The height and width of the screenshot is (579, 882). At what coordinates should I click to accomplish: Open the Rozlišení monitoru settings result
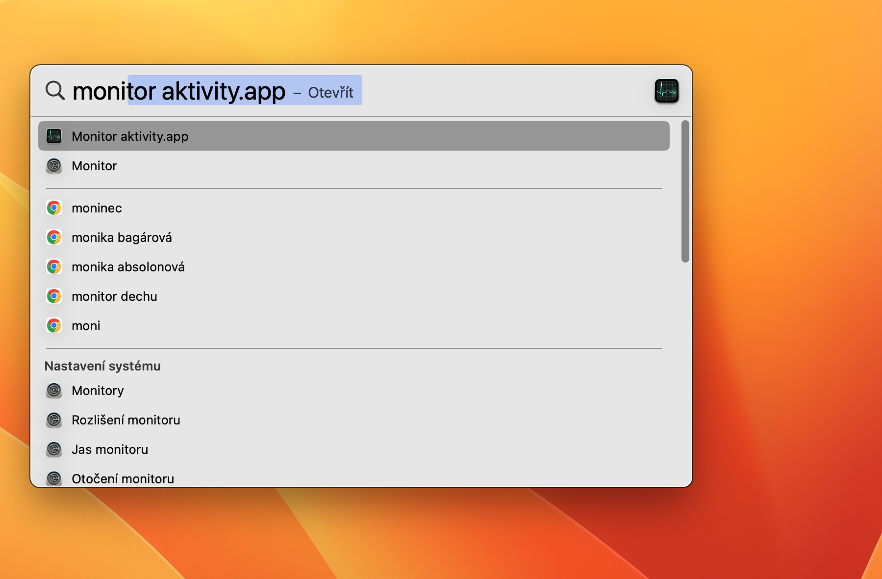coord(354,420)
